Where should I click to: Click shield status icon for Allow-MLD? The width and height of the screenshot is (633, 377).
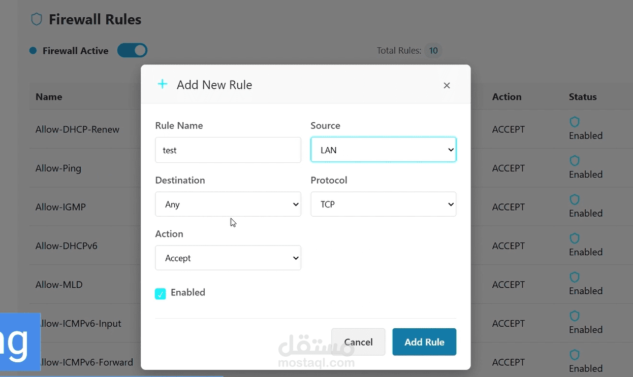point(575,277)
